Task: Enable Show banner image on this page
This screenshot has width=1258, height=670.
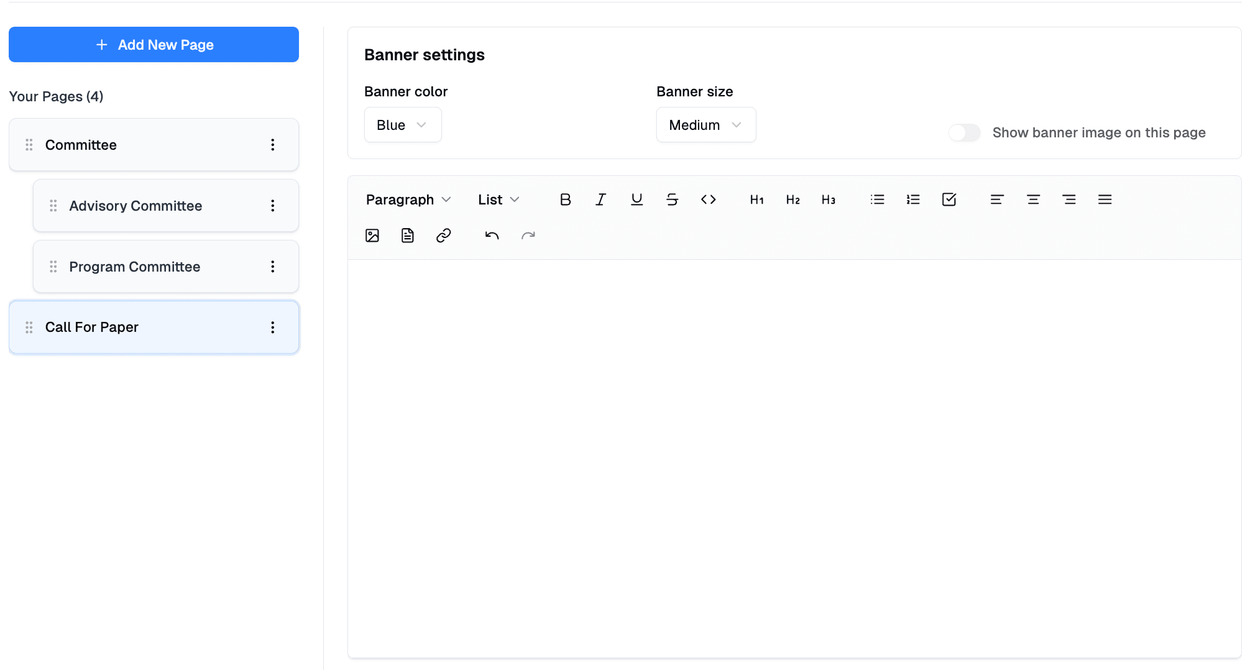Action: pyautogui.click(x=964, y=132)
